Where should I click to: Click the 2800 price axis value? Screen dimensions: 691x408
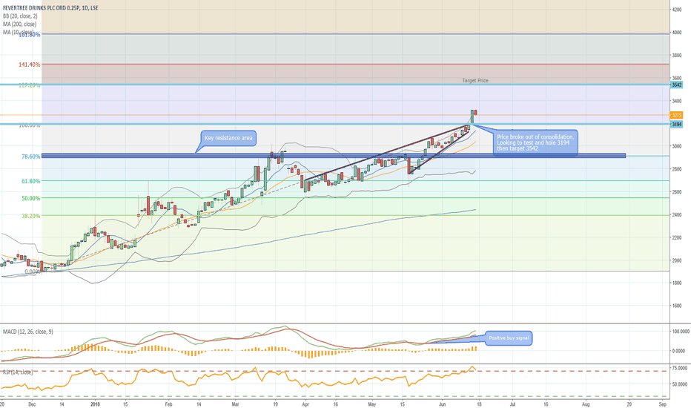[676, 169]
